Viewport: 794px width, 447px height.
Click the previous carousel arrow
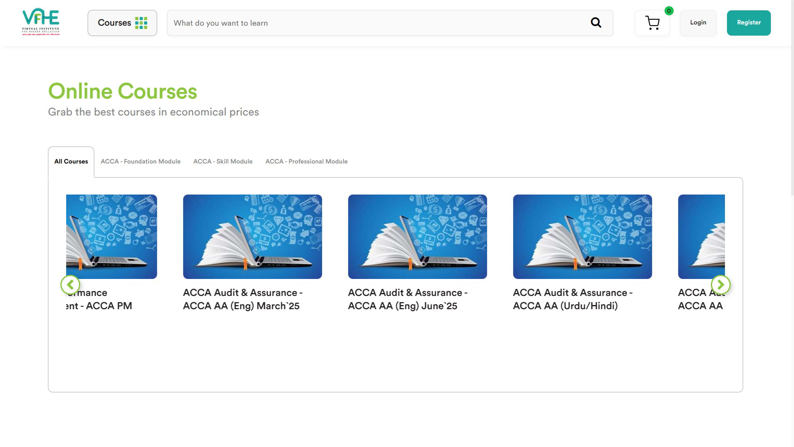coord(70,285)
